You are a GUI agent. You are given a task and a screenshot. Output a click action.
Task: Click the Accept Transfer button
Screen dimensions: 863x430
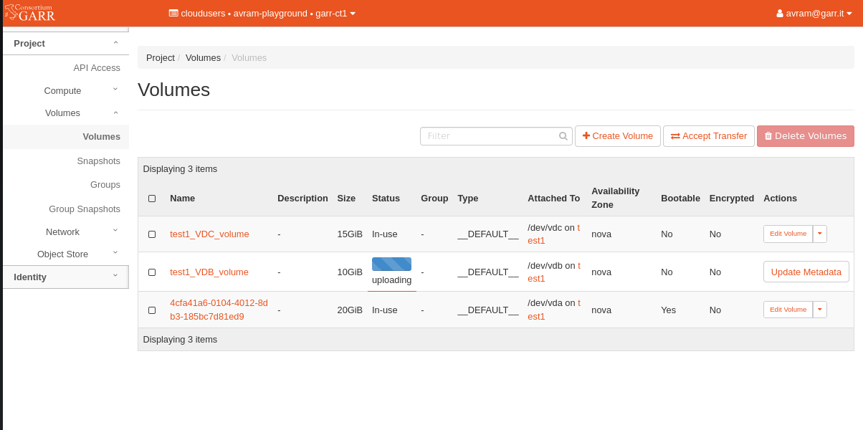point(709,136)
